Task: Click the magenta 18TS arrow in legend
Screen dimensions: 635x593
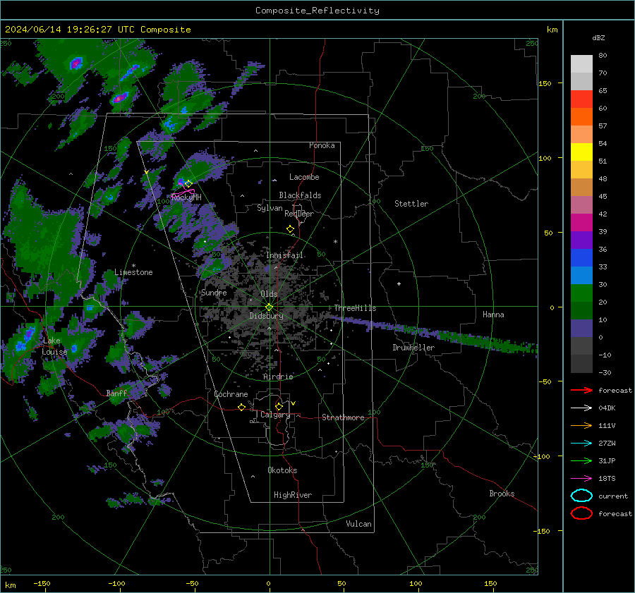Action: pyautogui.click(x=581, y=479)
